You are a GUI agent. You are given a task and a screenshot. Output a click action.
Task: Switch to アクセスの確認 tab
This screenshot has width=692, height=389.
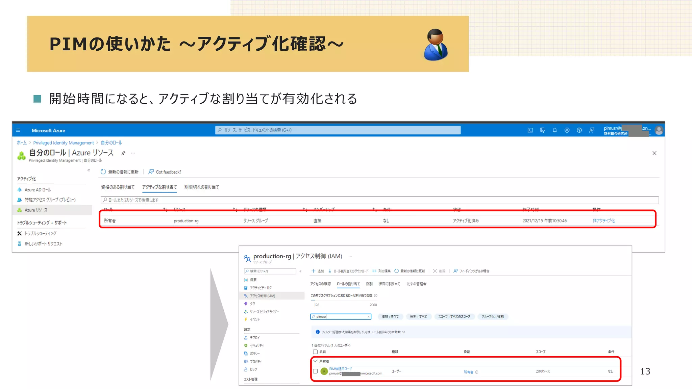[321, 284]
